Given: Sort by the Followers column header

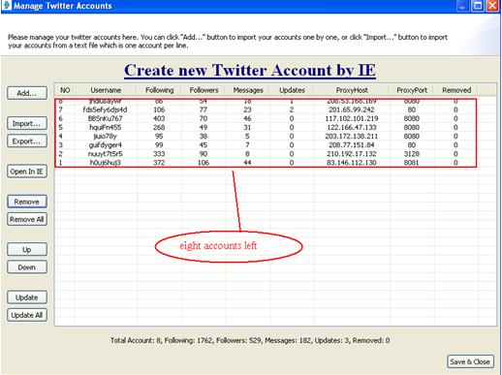Looking at the screenshot, I should tap(204, 90).
